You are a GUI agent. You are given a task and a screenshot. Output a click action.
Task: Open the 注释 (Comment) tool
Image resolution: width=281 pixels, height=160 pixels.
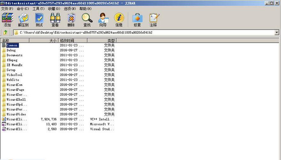tap(153, 20)
